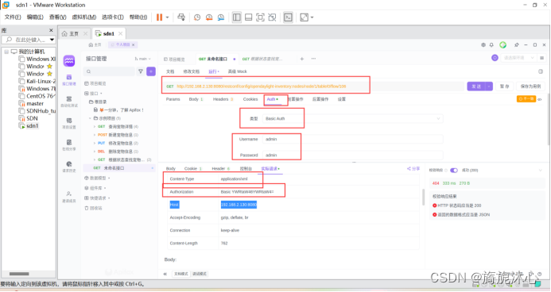Click the save as example button
This screenshot has height=292, width=551.
coord(530,86)
